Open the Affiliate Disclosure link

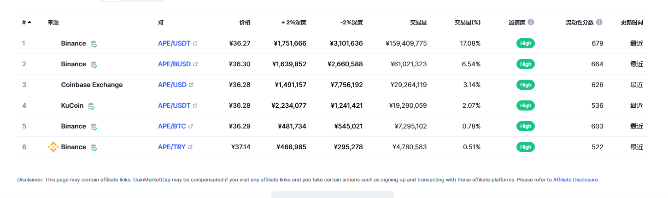[575, 180]
